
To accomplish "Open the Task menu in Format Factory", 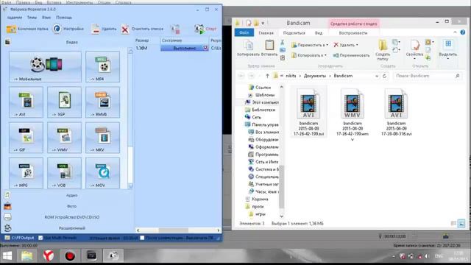I will pos(15,18).
